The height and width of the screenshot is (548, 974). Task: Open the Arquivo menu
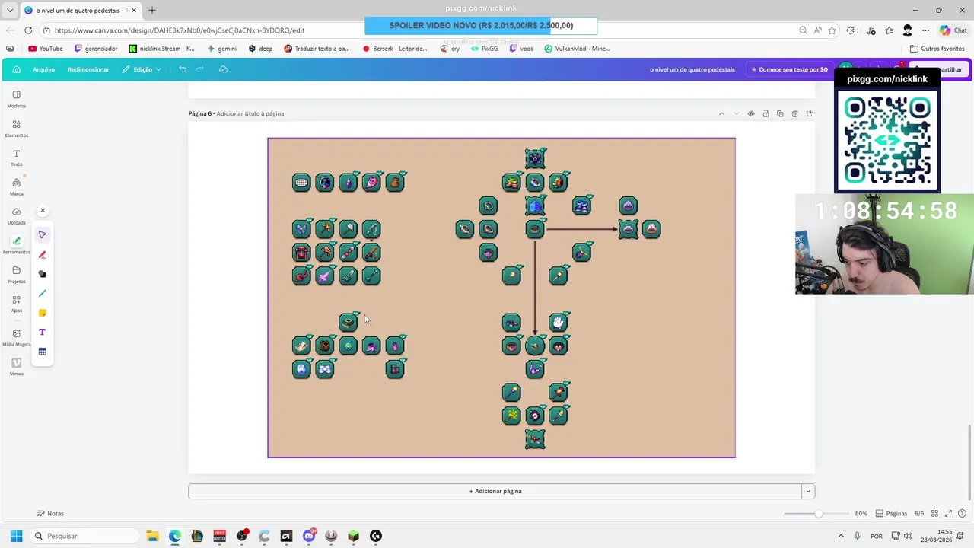[43, 69]
